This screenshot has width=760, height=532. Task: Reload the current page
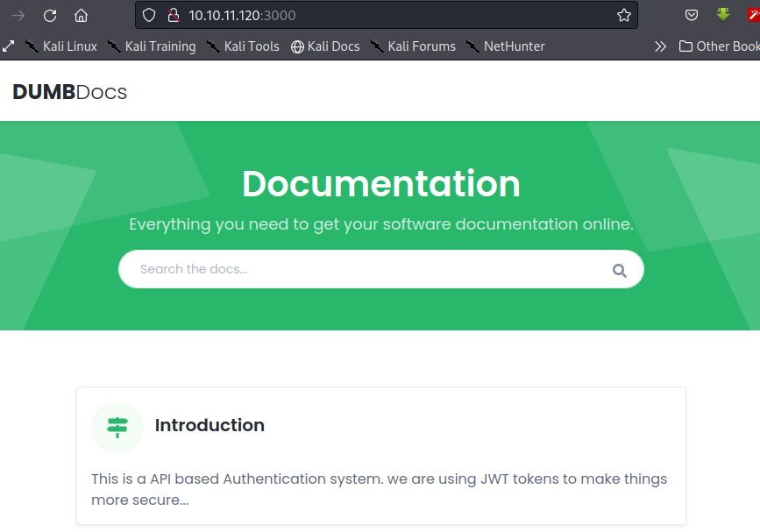click(x=50, y=15)
